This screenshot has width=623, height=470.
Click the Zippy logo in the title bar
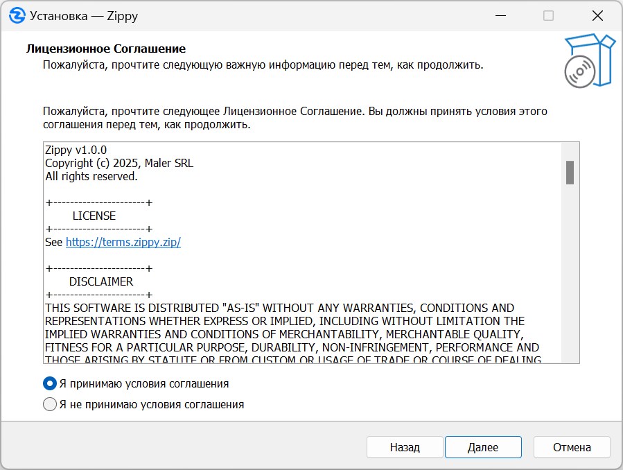[x=17, y=16]
